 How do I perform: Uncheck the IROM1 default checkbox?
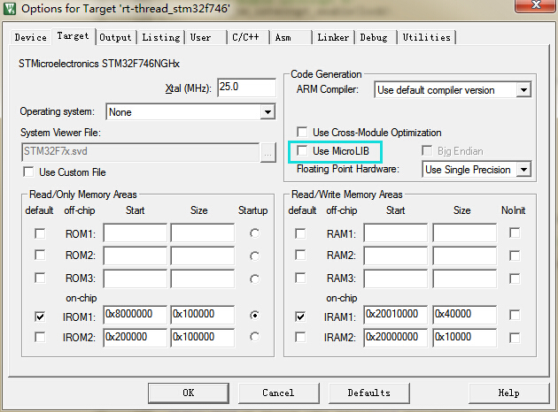pyautogui.click(x=40, y=316)
